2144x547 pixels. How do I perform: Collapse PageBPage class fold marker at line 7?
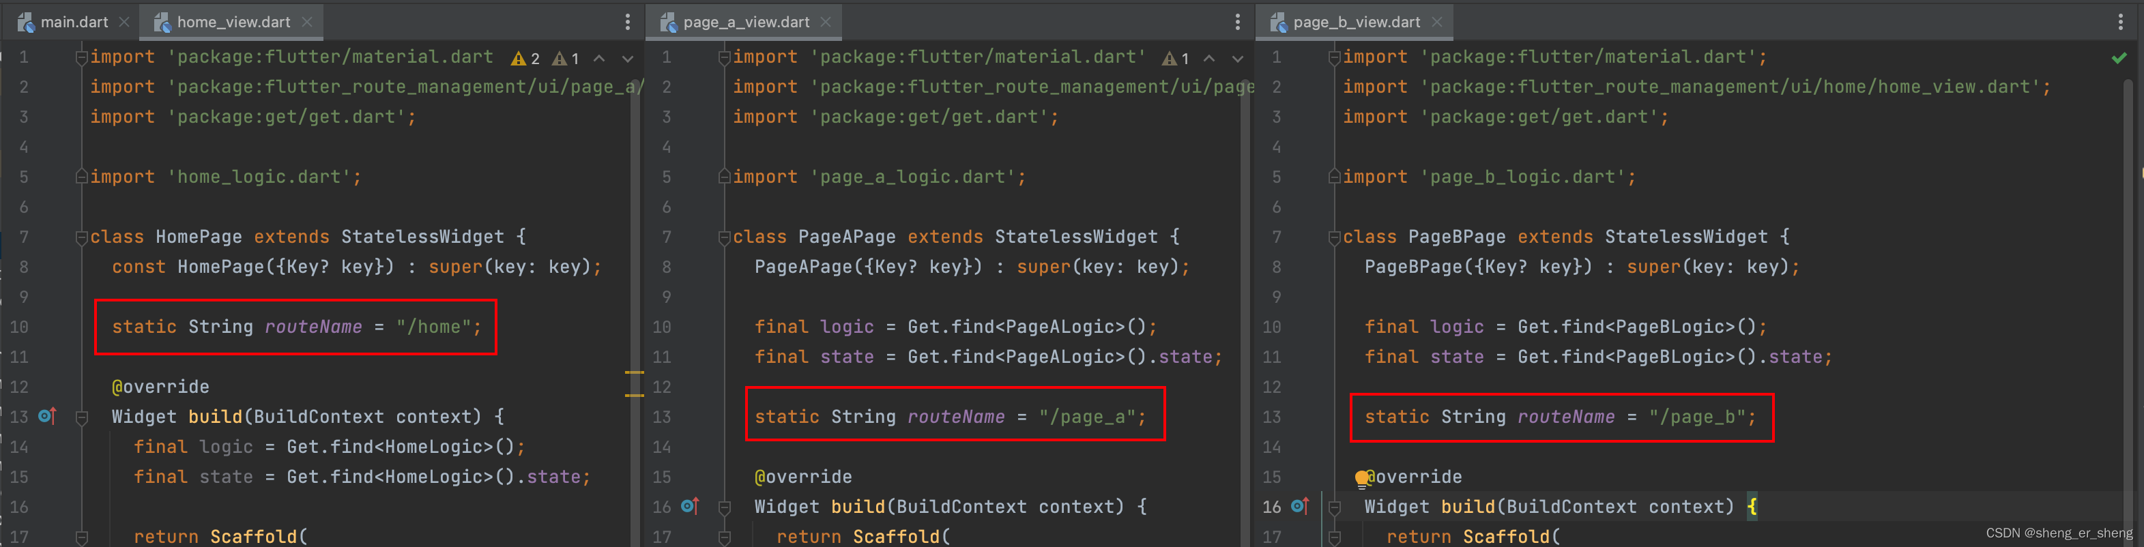pyautogui.click(x=1334, y=238)
